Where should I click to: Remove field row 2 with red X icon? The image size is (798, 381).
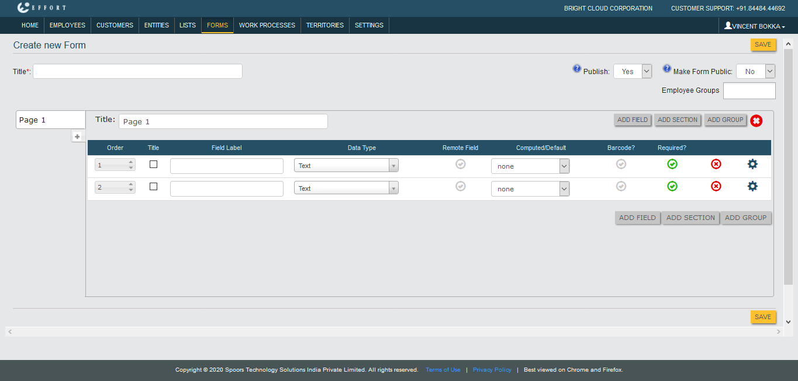click(x=716, y=186)
